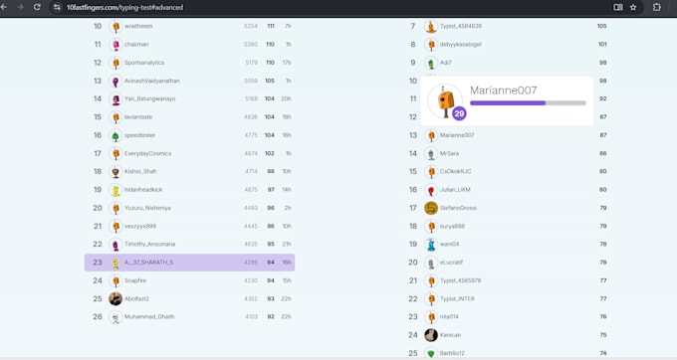Click Timothy_Ansumana's purple avatar
Image resolution: width=677 pixels, height=360 pixels.
pos(115,245)
